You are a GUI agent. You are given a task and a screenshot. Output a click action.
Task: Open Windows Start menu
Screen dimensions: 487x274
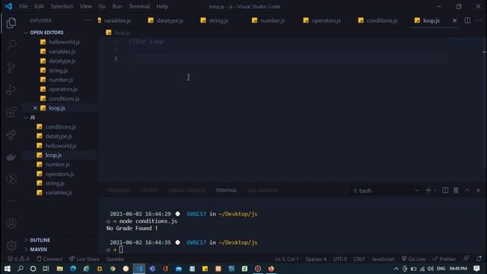pyautogui.click(x=7, y=269)
